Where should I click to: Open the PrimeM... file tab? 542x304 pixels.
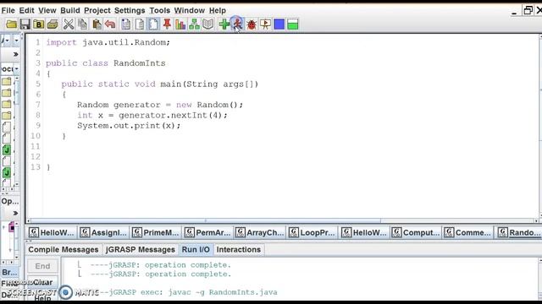[x=156, y=233]
